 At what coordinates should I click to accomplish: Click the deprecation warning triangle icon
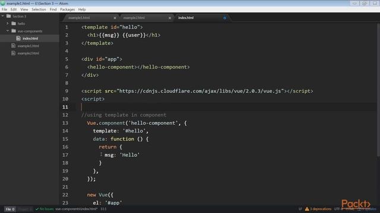[x=307, y=209]
